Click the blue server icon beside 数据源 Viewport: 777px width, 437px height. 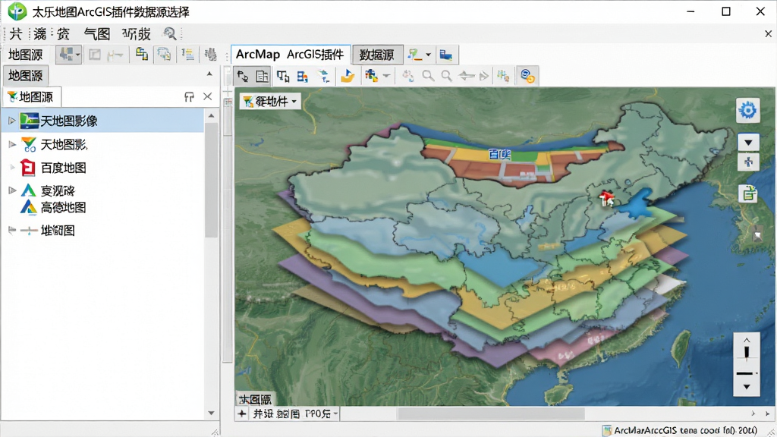[x=445, y=55]
